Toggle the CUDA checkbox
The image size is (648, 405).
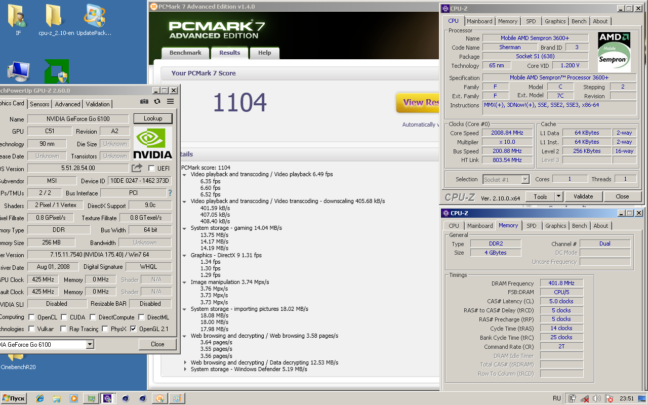pos(64,317)
